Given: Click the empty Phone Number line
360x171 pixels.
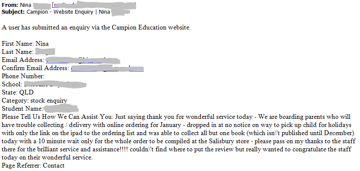Looking at the screenshot, I should [23, 76].
